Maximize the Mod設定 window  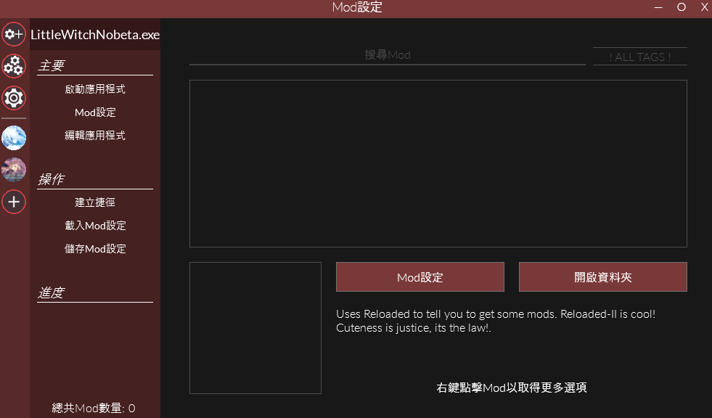[681, 7]
